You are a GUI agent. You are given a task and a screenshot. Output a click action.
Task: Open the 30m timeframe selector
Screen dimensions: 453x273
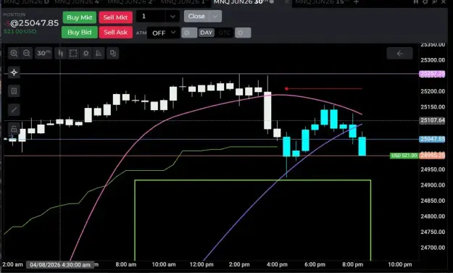[43, 53]
